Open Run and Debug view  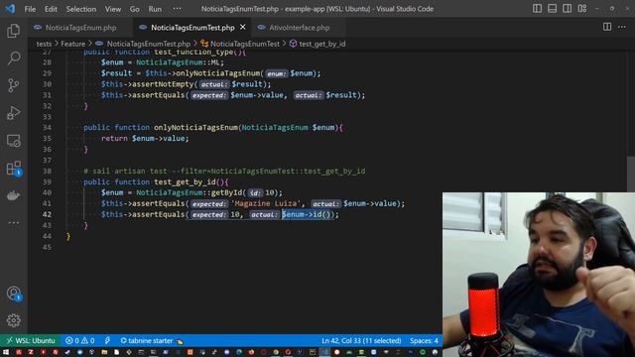[x=13, y=113]
